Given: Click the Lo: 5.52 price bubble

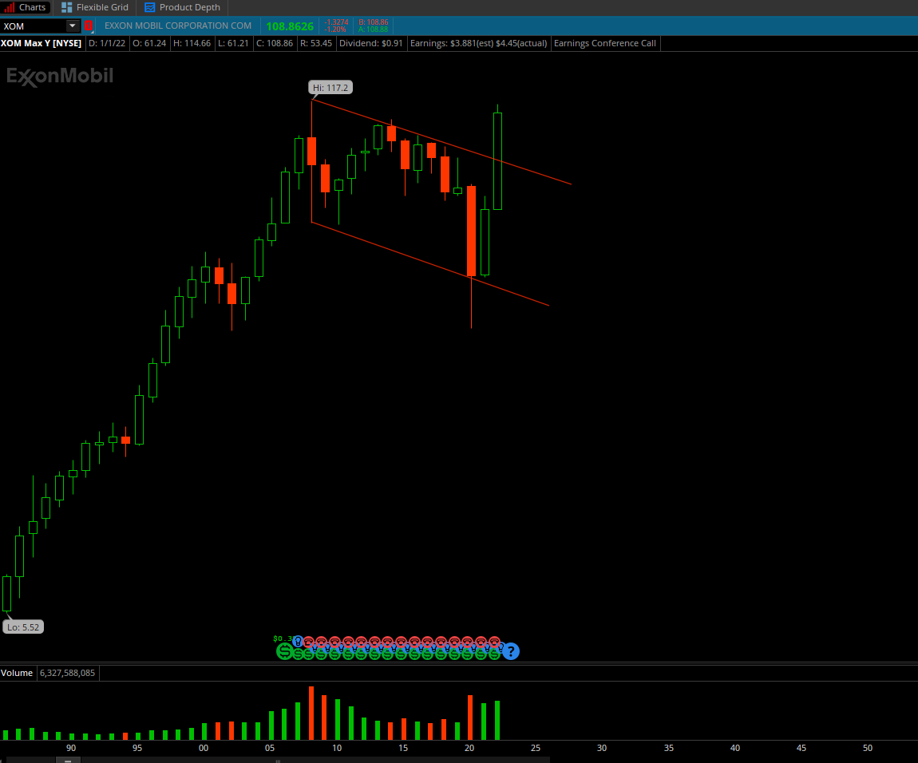Looking at the screenshot, I should pos(22,627).
